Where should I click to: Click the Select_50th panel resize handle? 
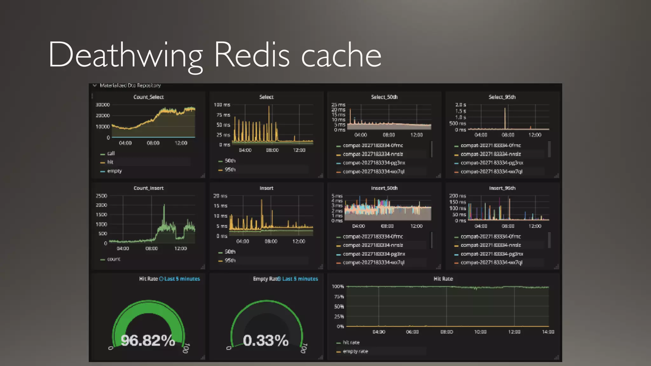[x=439, y=176]
